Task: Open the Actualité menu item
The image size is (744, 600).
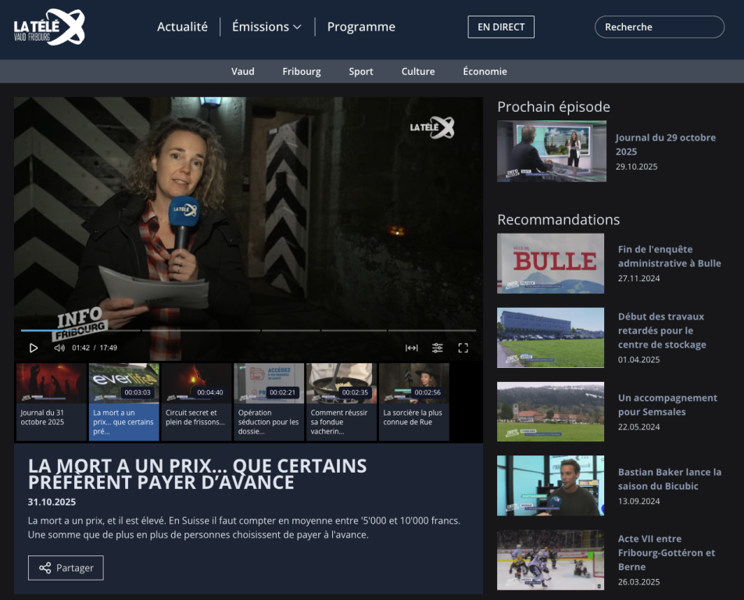Action: click(x=182, y=27)
